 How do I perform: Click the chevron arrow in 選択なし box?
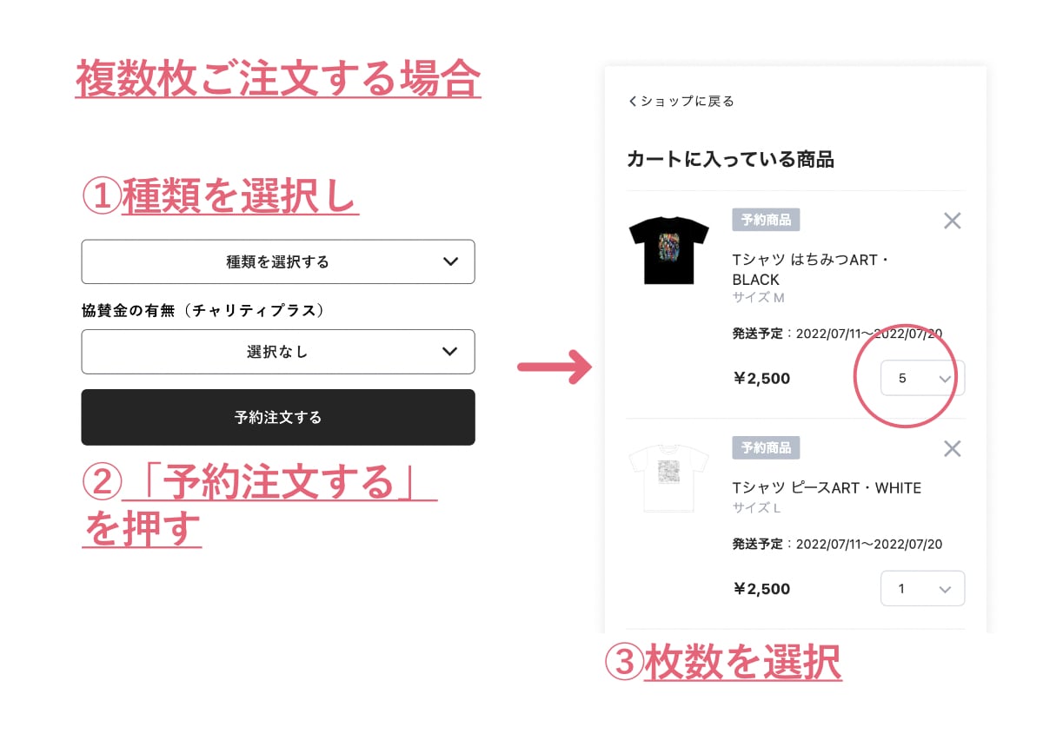(x=449, y=352)
